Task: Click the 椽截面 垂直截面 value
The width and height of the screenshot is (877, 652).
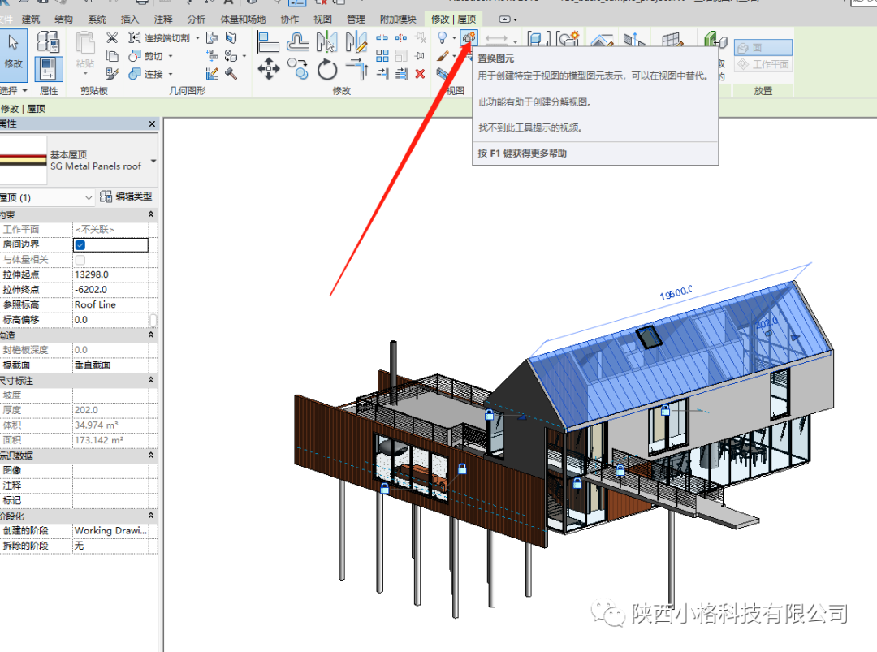Action: click(110, 365)
